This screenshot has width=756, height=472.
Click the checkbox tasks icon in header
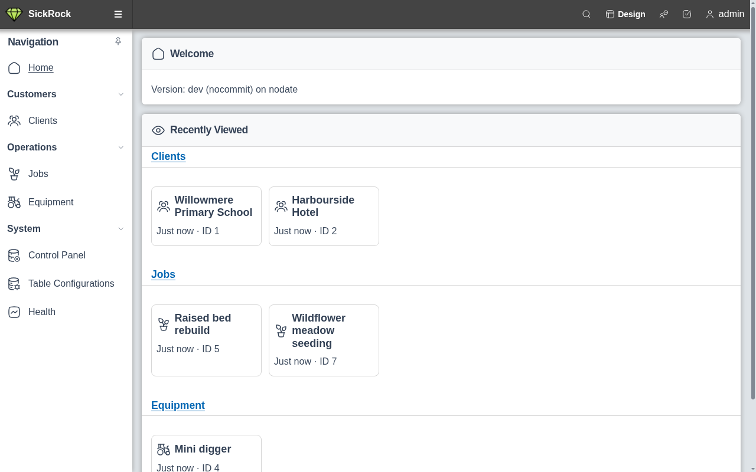click(x=687, y=14)
